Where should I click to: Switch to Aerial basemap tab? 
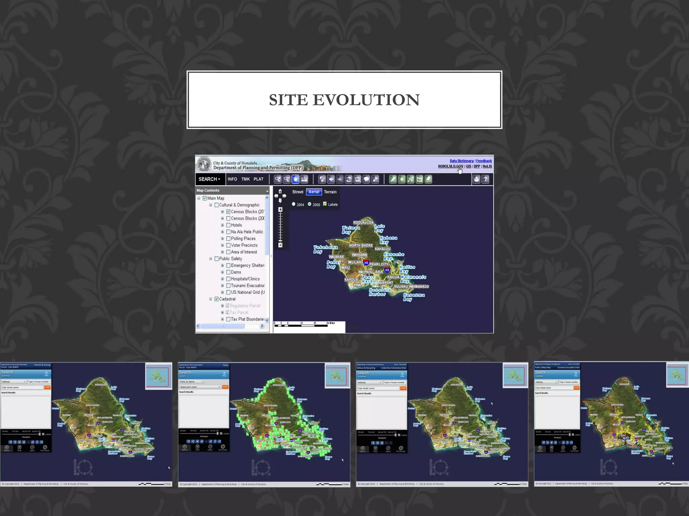pyautogui.click(x=314, y=192)
